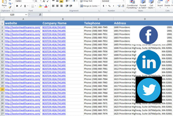
Task: Open the Borders tool
Action: pyautogui.click(x=32, y=6)
